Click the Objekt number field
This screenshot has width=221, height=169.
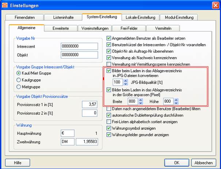(79, 55)
